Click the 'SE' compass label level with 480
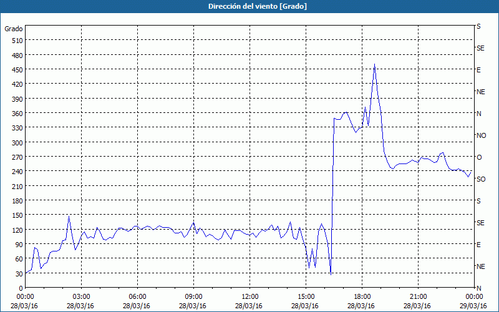This screenshot has width=499, height=312. [480, 48]
